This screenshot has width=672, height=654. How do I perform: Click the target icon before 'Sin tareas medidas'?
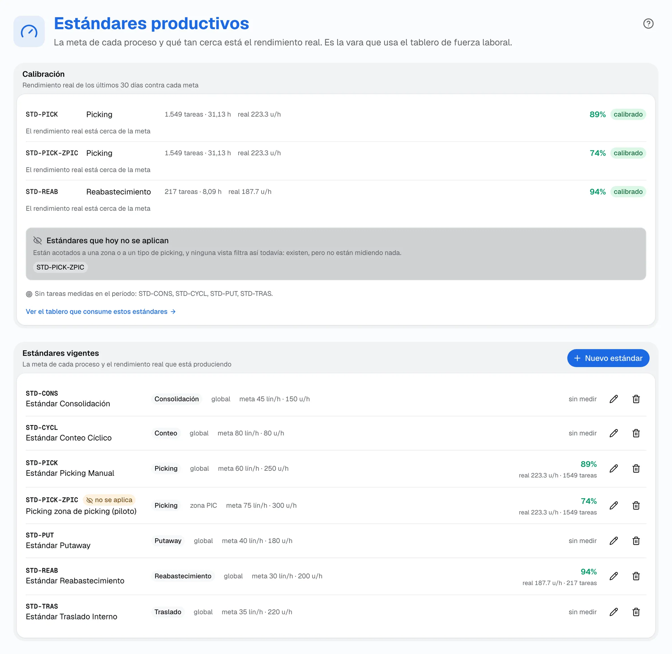29,294
